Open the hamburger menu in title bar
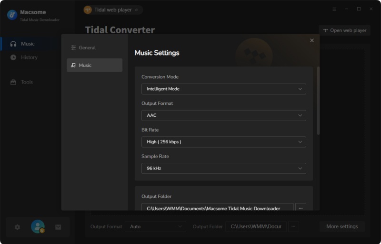The image size is (381, 244). click(334, 9)
